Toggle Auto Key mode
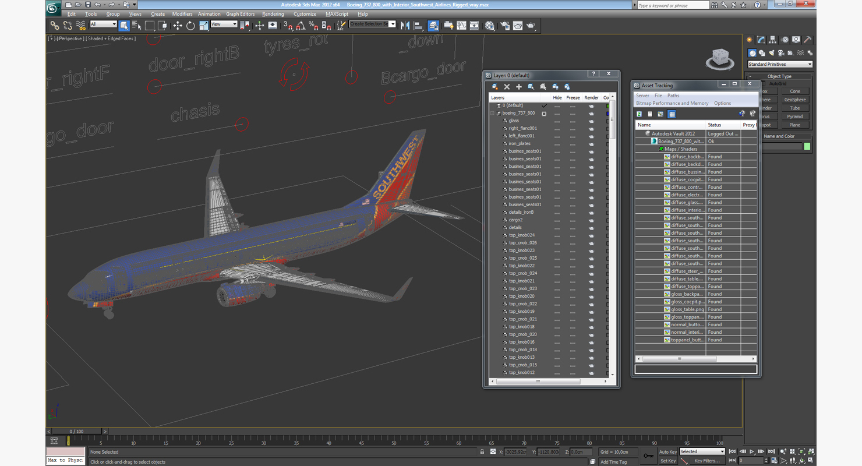 click(668, 451)
